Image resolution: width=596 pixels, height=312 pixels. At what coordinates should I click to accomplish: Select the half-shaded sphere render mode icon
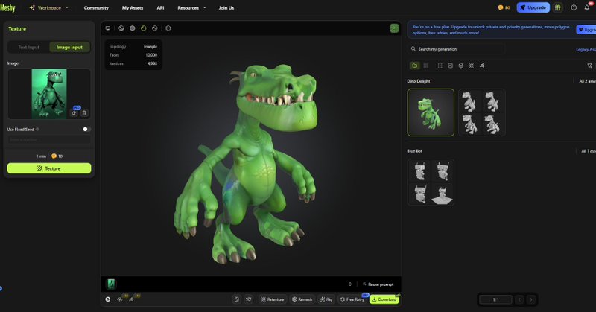121,28
